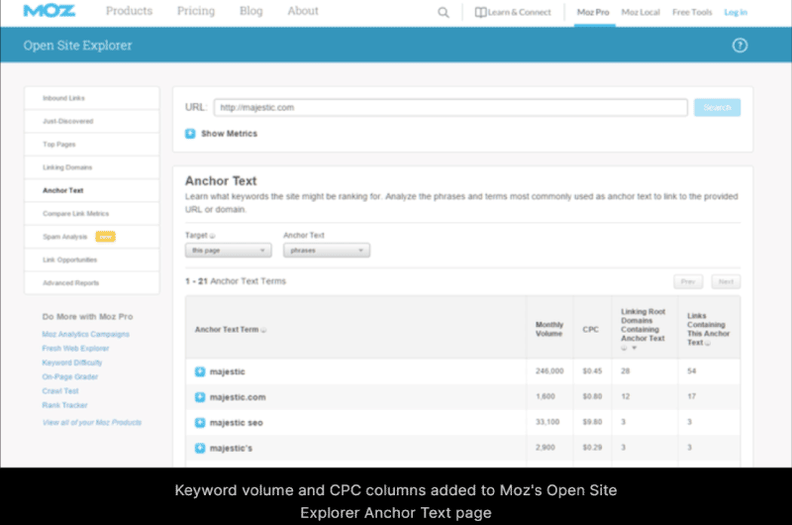
Task: Open Link Opportunities in sidebar
Action: point(92,260)
